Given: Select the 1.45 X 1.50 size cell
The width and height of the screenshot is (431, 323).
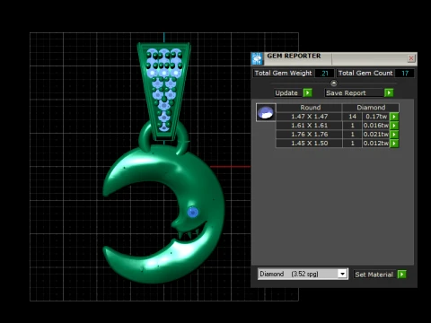Looking at the screenshot, I should [309, 144].
